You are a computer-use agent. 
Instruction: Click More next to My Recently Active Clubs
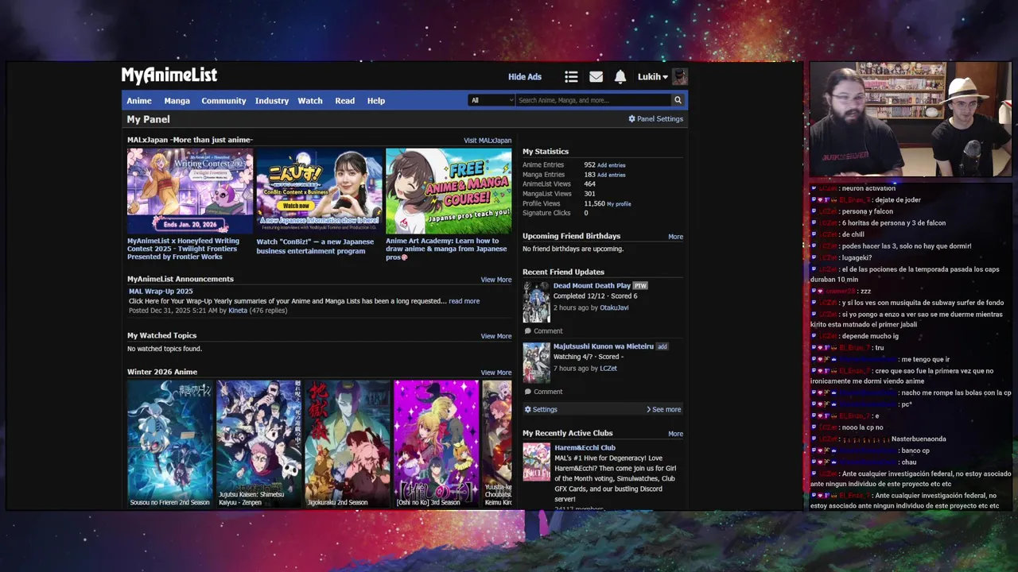[675, 434]
